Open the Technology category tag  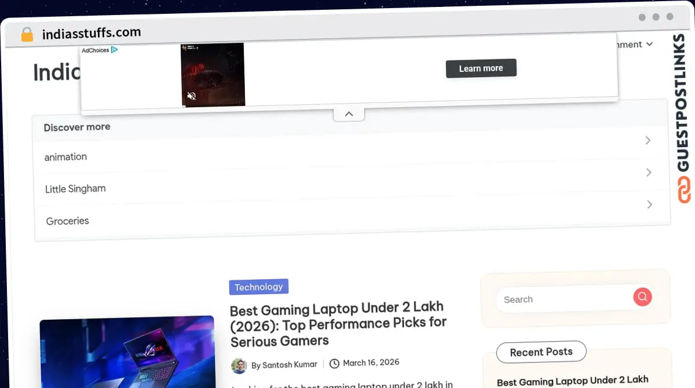click(x=258, y=287)
